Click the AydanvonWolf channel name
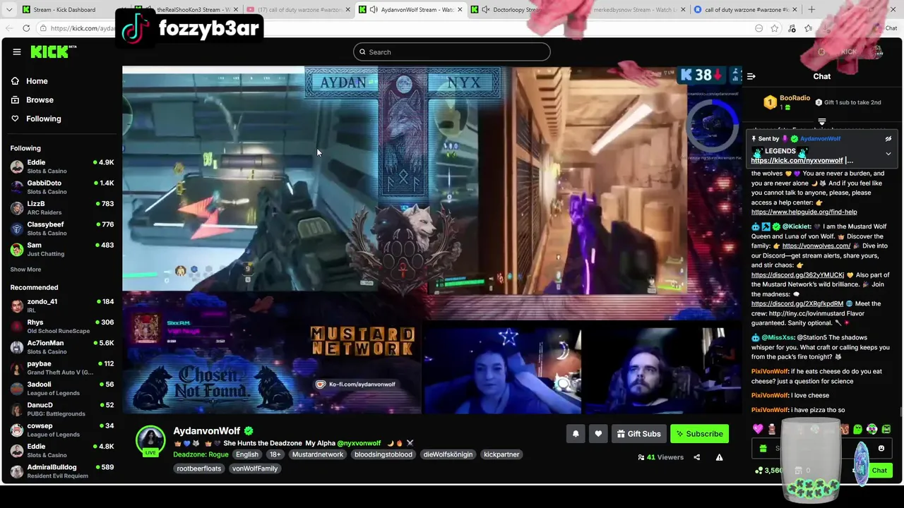The width and height of the screenshot is (904, 508). click(207, 431)
